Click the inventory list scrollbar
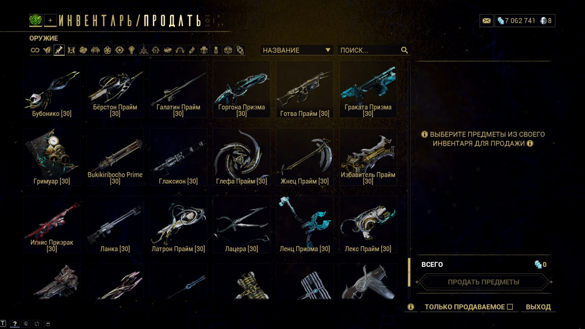Screen dimensions: 585x329 [x=409, y=180]
